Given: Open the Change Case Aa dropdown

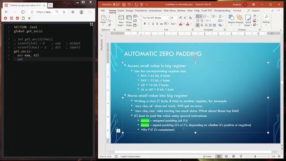Looking at the screenshot, I should (x=173, y=24).
